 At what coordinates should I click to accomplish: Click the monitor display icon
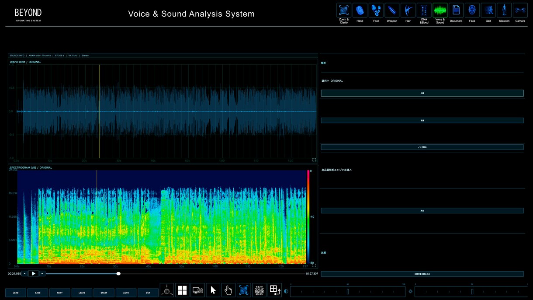pyautogui.click(x=197, y=290)
